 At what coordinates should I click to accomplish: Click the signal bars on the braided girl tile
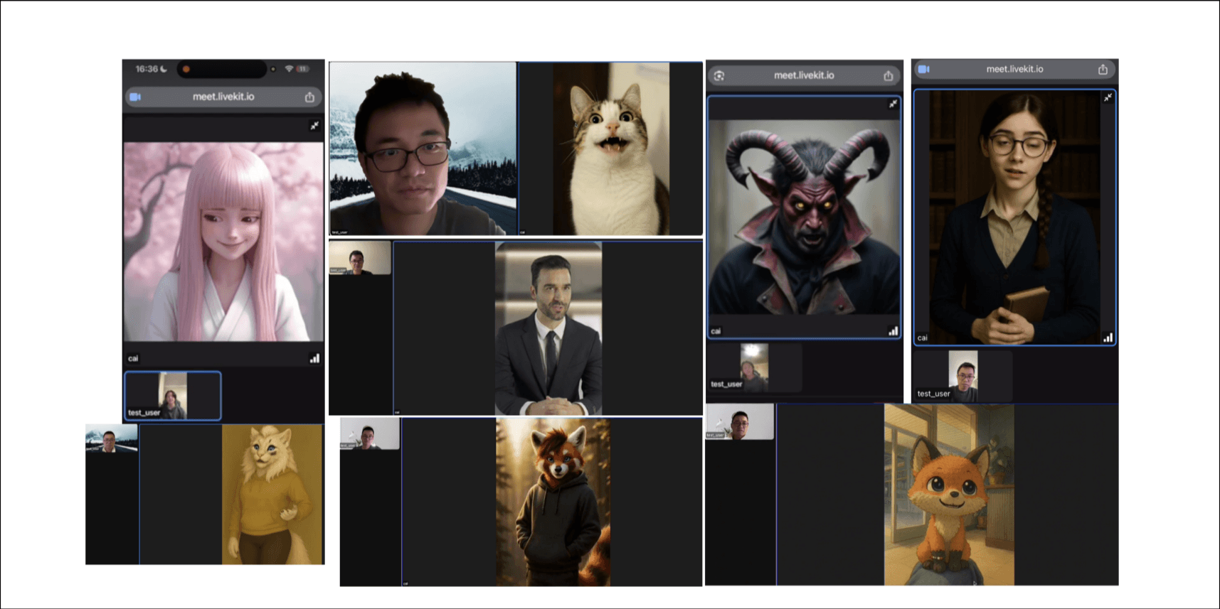point(1108,338)
